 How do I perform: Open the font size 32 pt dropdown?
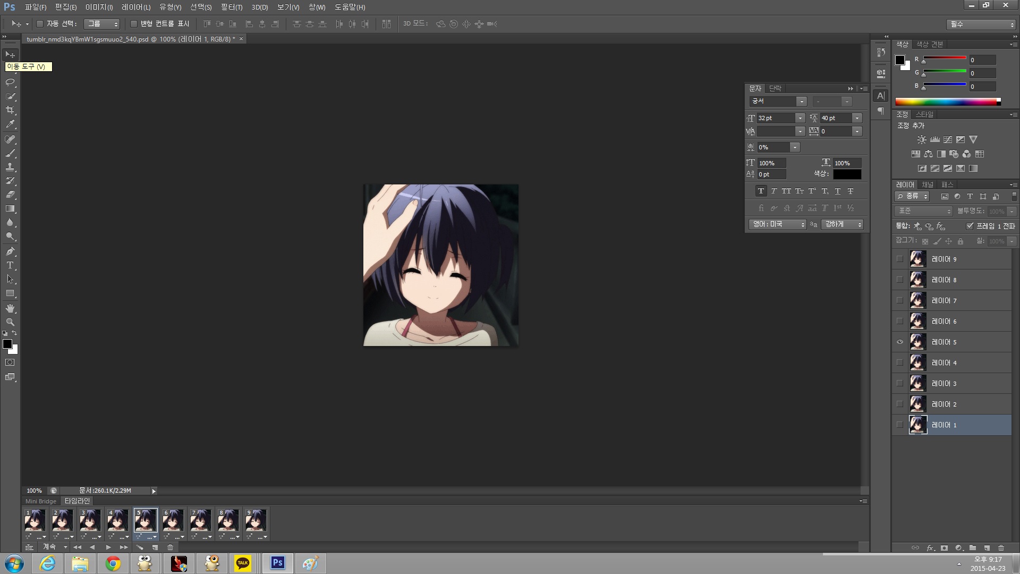tap(800, 118)
